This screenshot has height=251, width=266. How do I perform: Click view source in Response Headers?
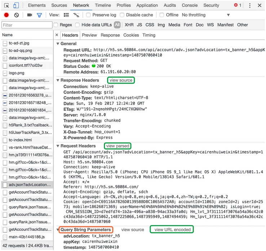point(121,80)
